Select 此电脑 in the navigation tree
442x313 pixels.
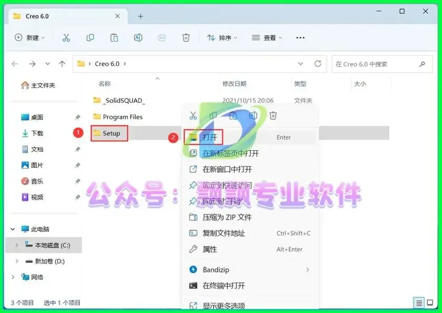coord(36,229)
